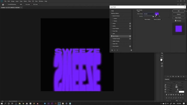This screenshot has width=187, height=105.
Task: Click the New Style... button
Action: (179, 17)
